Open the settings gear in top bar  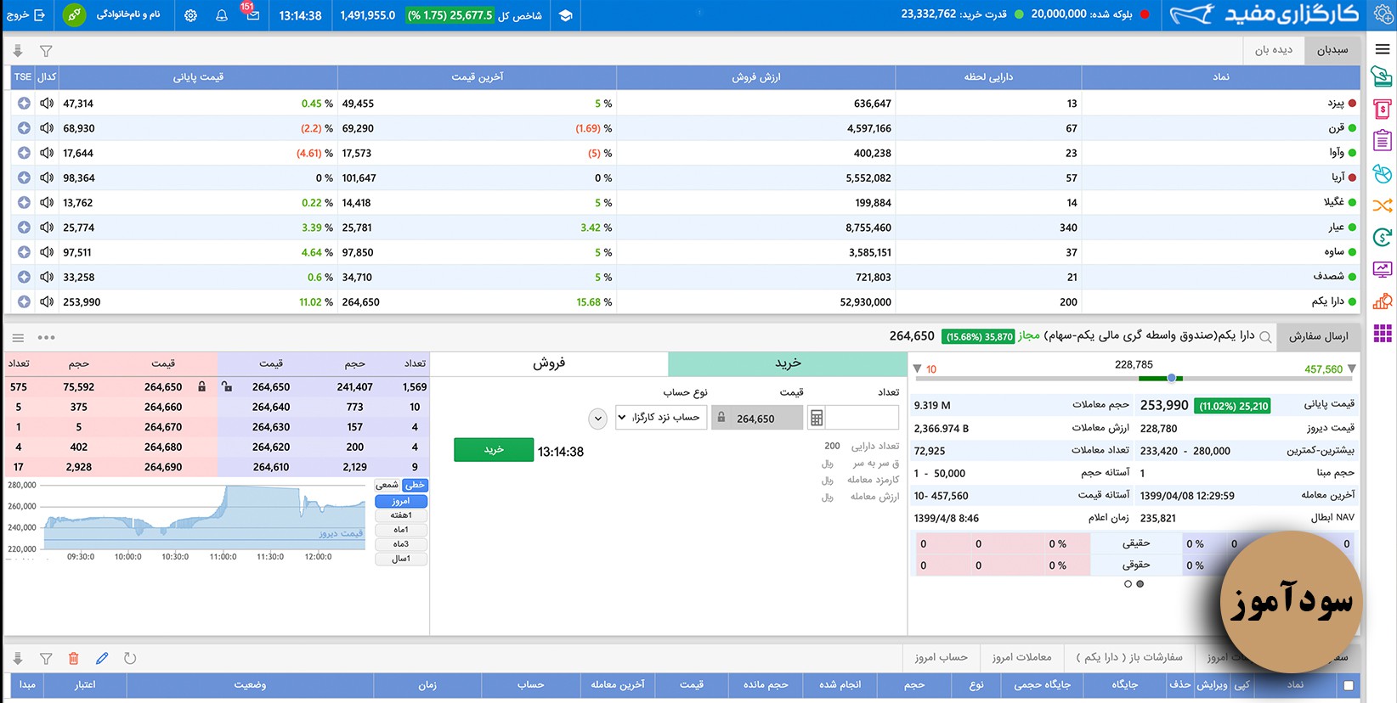coord(190,15)
